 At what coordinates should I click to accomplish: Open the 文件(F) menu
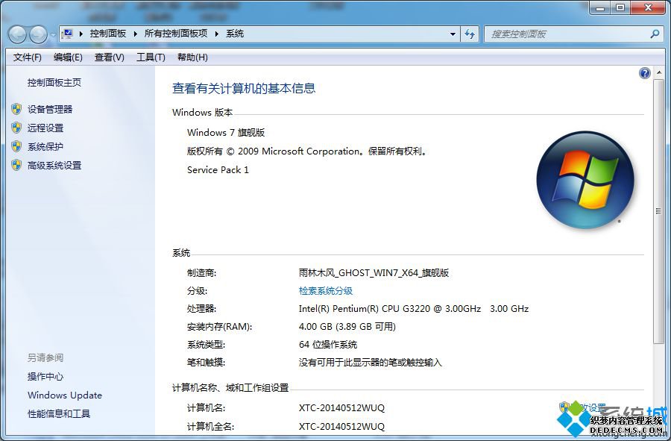pyautogui.click(x=28, y=57)
